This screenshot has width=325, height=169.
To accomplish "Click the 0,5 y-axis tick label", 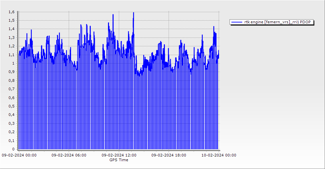I will point(12,106).
